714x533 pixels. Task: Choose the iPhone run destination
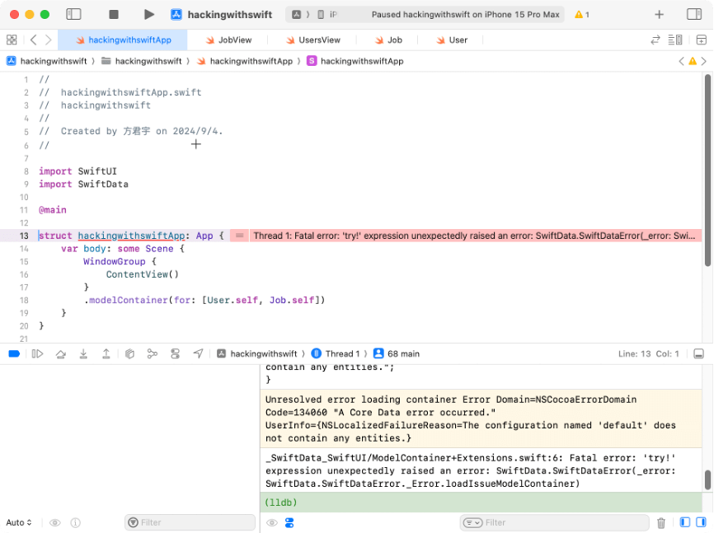point(327,15)
